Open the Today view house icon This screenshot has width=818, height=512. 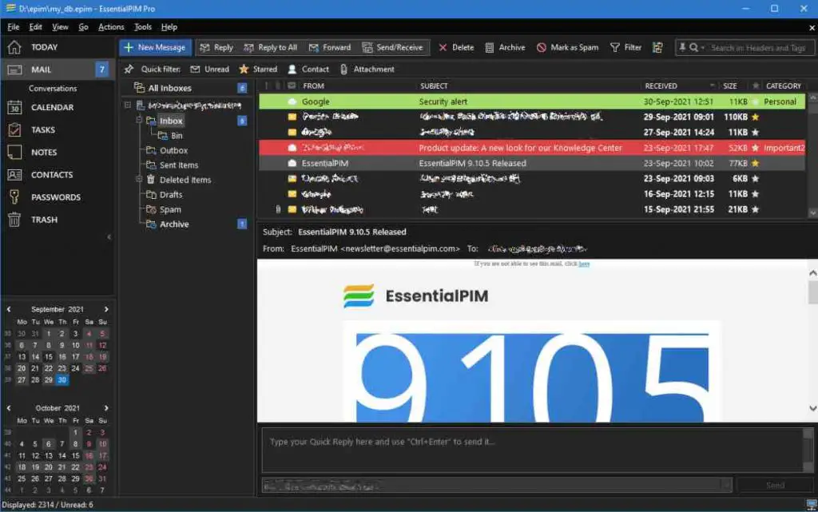[x=14, y=47]
